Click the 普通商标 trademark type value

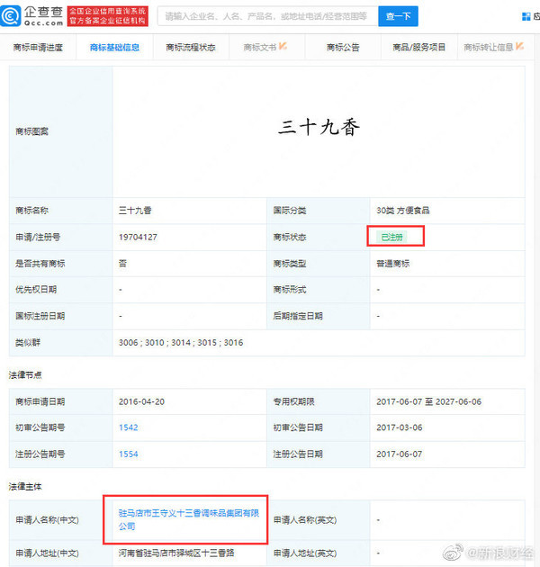(392, 264)
